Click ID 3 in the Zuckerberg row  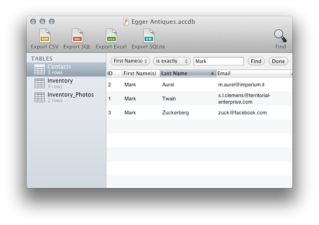click(x=110, y=112)
